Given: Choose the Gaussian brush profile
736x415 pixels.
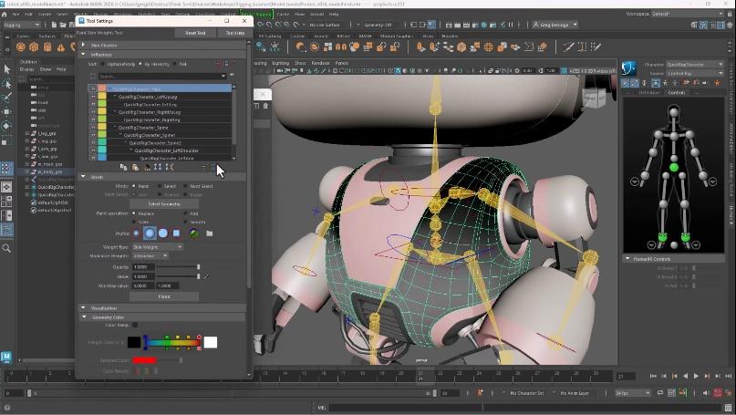Looking at the screenshot, I should pos(136,233).
